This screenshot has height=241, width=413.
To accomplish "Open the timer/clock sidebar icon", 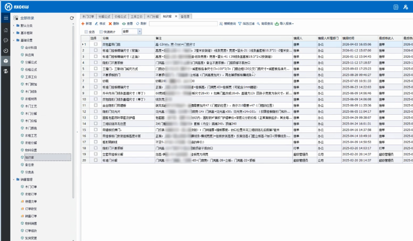I will [x=6, y=50].
